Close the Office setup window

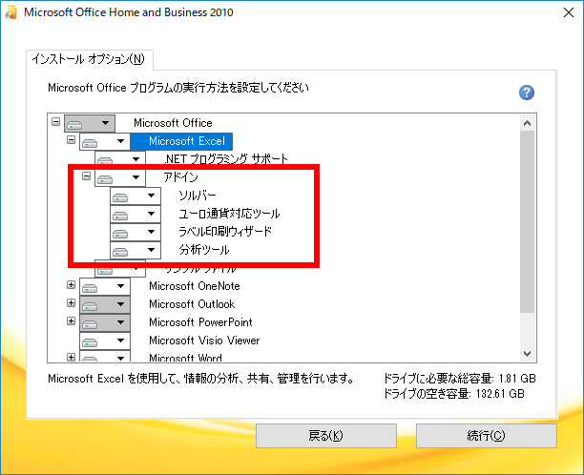click(569, 12)
